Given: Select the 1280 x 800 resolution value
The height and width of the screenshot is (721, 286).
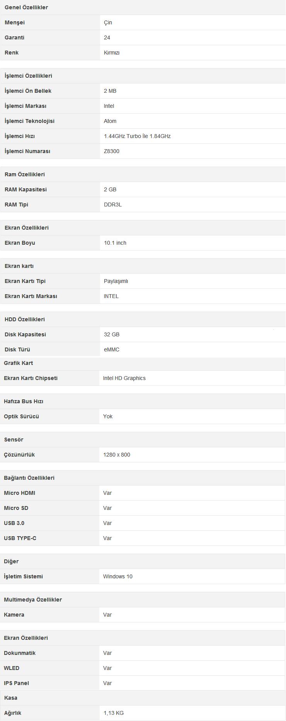Looking at the screenshot, I should 117,455.
